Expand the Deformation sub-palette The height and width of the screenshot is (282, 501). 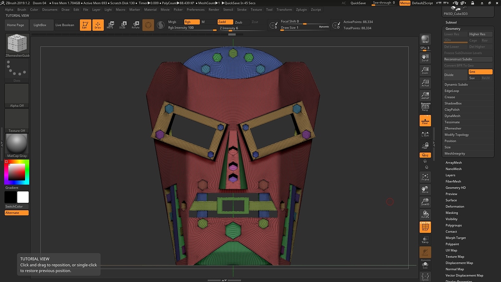(455, 206)
